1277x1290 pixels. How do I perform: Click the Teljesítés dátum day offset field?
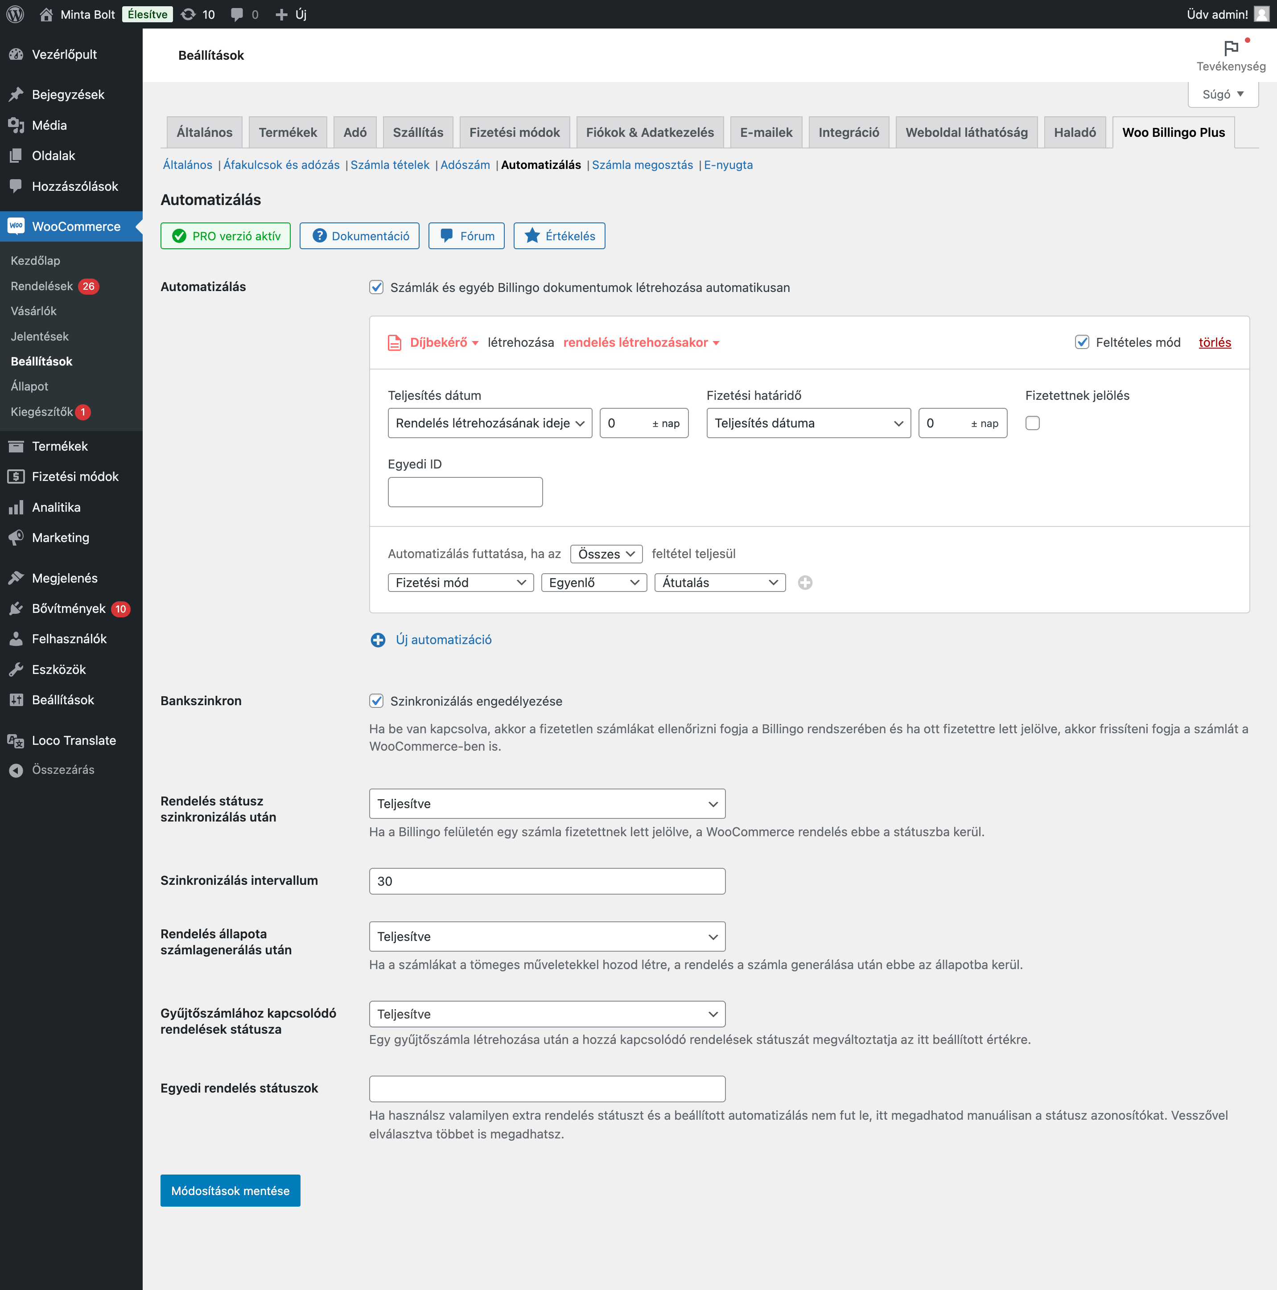(x=644, y=423)
